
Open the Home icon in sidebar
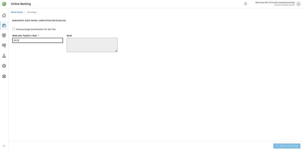4,15
